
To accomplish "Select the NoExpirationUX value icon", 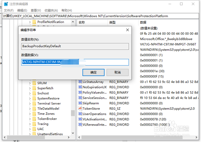I will (80, 87).
